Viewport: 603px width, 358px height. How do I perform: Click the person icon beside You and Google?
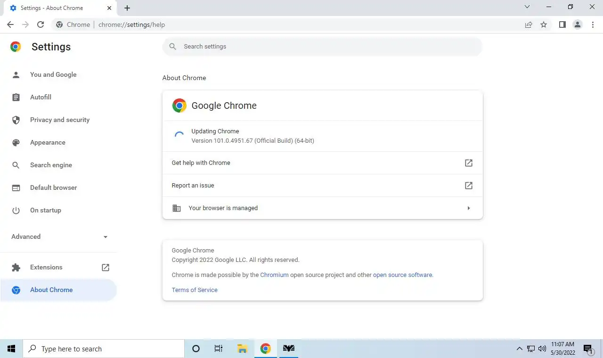tap(16, 74)
